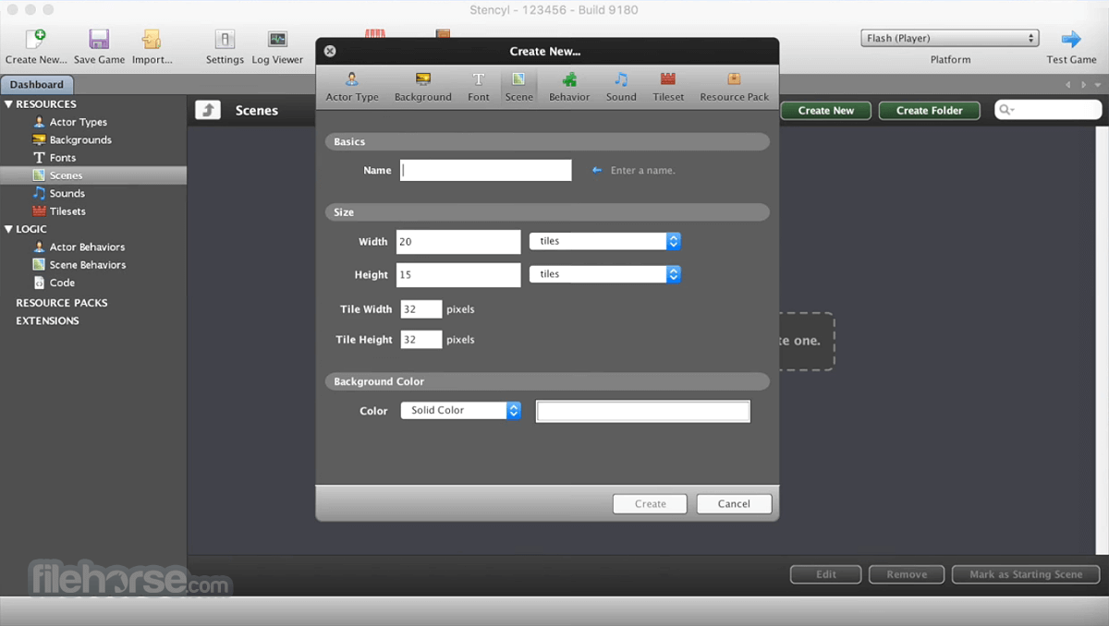
Task: Click the Save Game floppy icon
Action: [x=99, y=39]
